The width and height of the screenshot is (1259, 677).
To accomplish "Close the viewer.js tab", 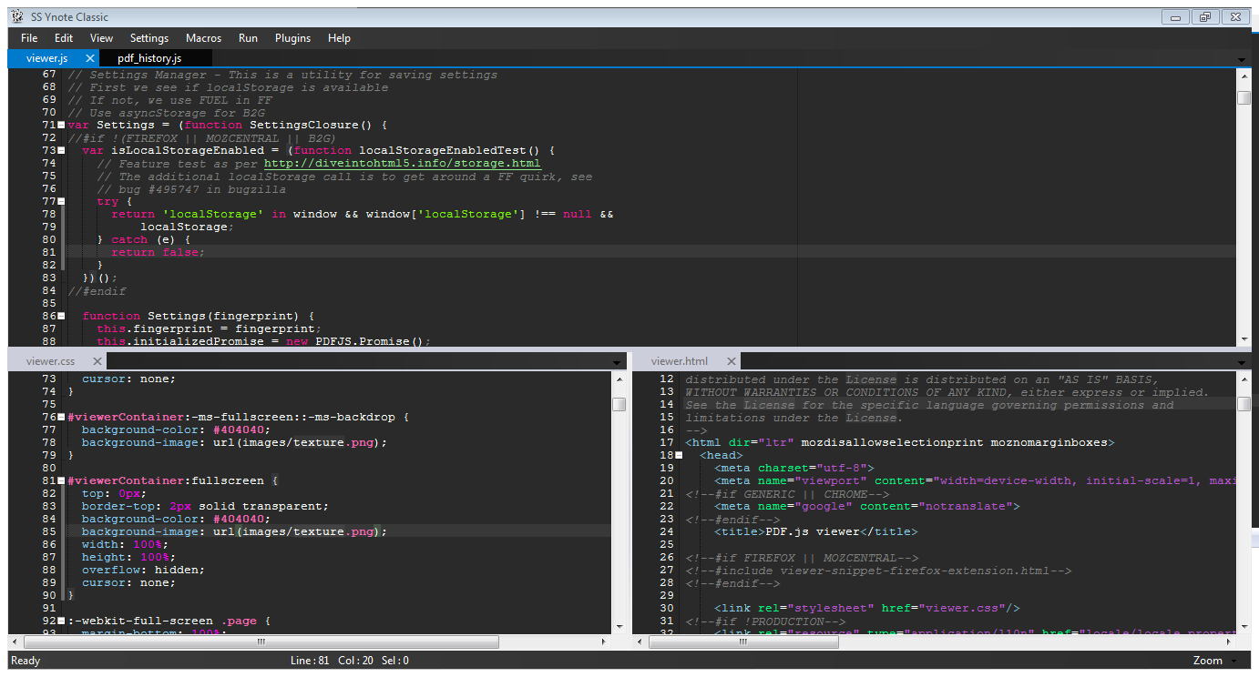I will 88,56.
